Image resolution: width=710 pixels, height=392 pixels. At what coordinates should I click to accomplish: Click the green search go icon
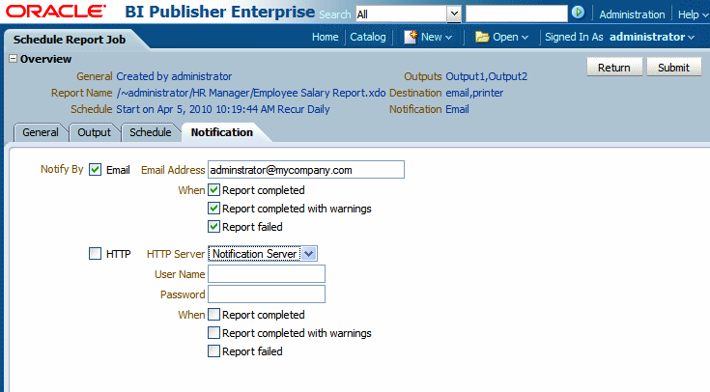tap(578, 13)
